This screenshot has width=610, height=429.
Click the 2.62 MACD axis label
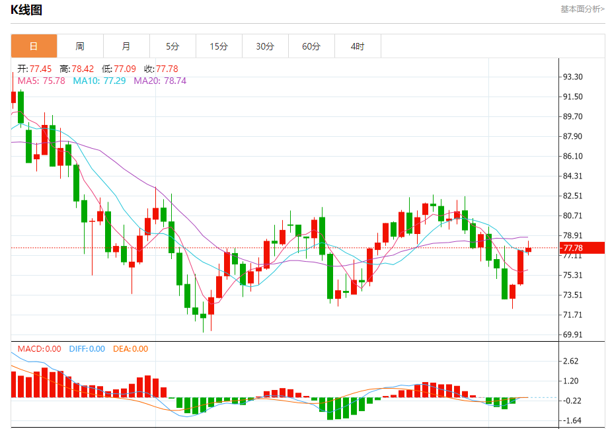click(x=571, y=361)
